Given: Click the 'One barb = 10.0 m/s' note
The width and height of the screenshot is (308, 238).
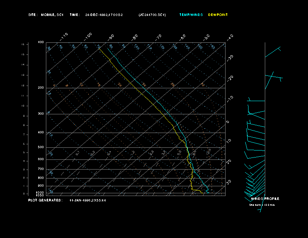Looking at the screenshot, I should pyautogui.click(x=262, y=205).
